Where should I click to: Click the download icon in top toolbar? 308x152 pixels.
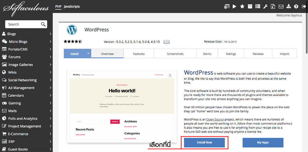pyautogui.click(x=289, y=6)
